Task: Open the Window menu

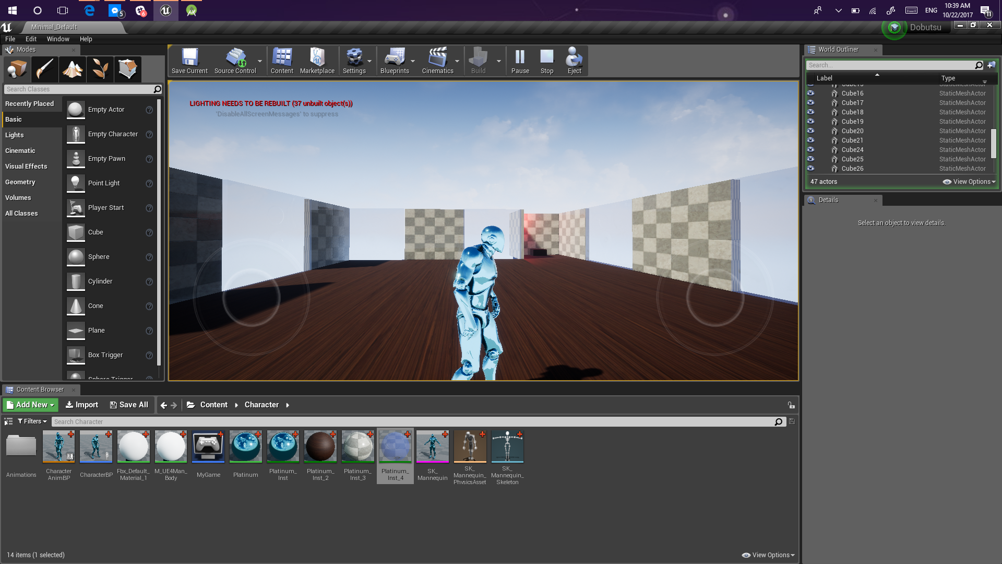Action: tap(58, 39)
